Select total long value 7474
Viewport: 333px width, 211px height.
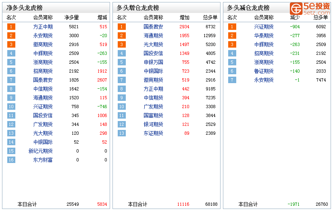321,80
